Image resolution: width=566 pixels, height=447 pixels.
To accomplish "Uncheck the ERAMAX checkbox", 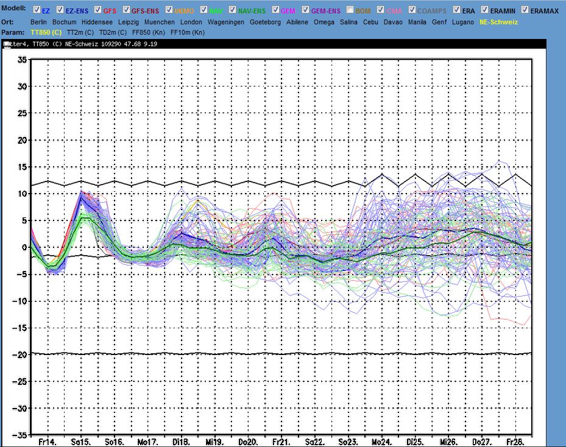I will click(x=525, y=10).
